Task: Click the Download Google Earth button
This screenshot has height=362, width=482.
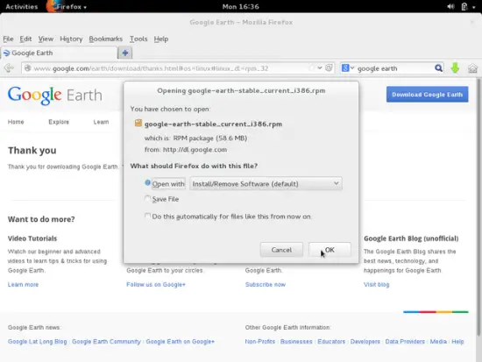Action: (428, 95)
